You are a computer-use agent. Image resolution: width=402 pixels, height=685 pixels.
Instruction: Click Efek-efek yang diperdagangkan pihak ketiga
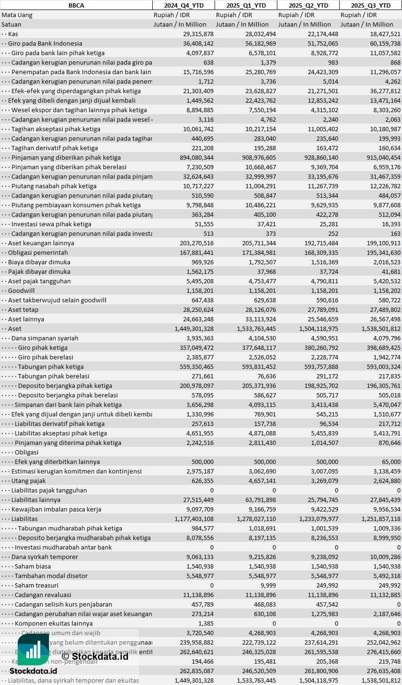tap(76, 91)
